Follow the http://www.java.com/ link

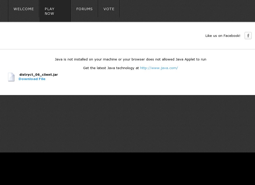pyautogui.click(x=159, y=68)
